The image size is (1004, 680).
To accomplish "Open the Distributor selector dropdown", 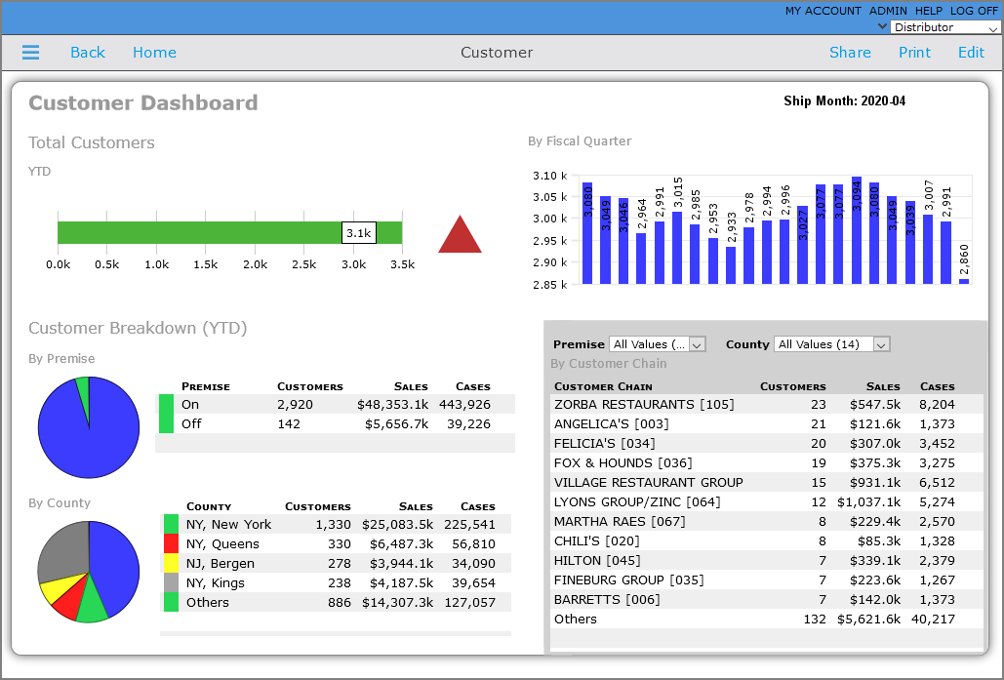I will (944, 28).
